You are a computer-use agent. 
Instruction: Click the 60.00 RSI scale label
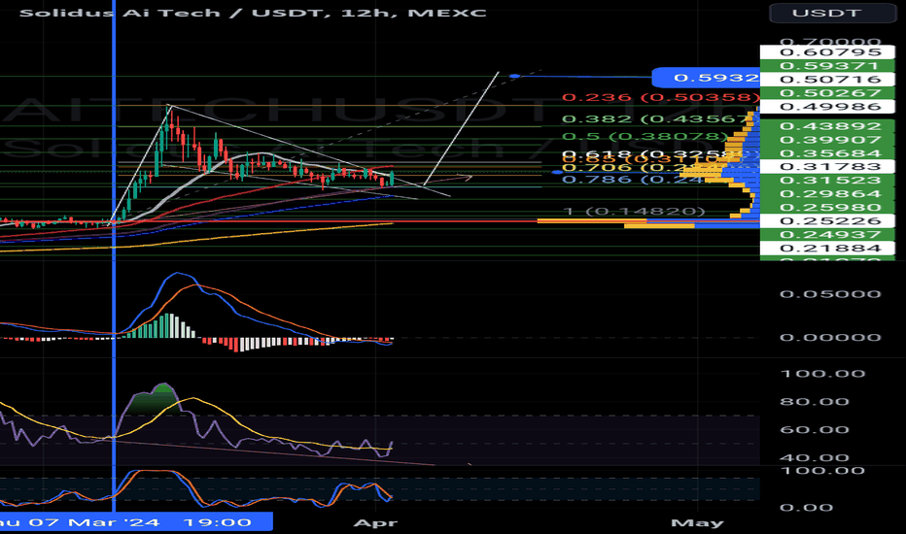point(814,430)
